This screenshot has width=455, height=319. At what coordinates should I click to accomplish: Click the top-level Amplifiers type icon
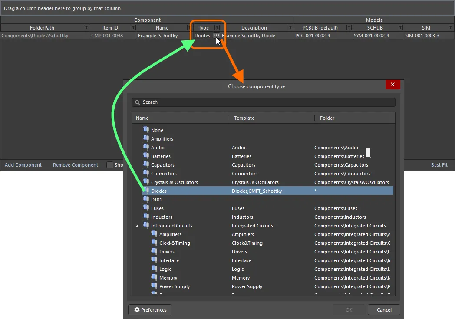[x=146, y=138]
